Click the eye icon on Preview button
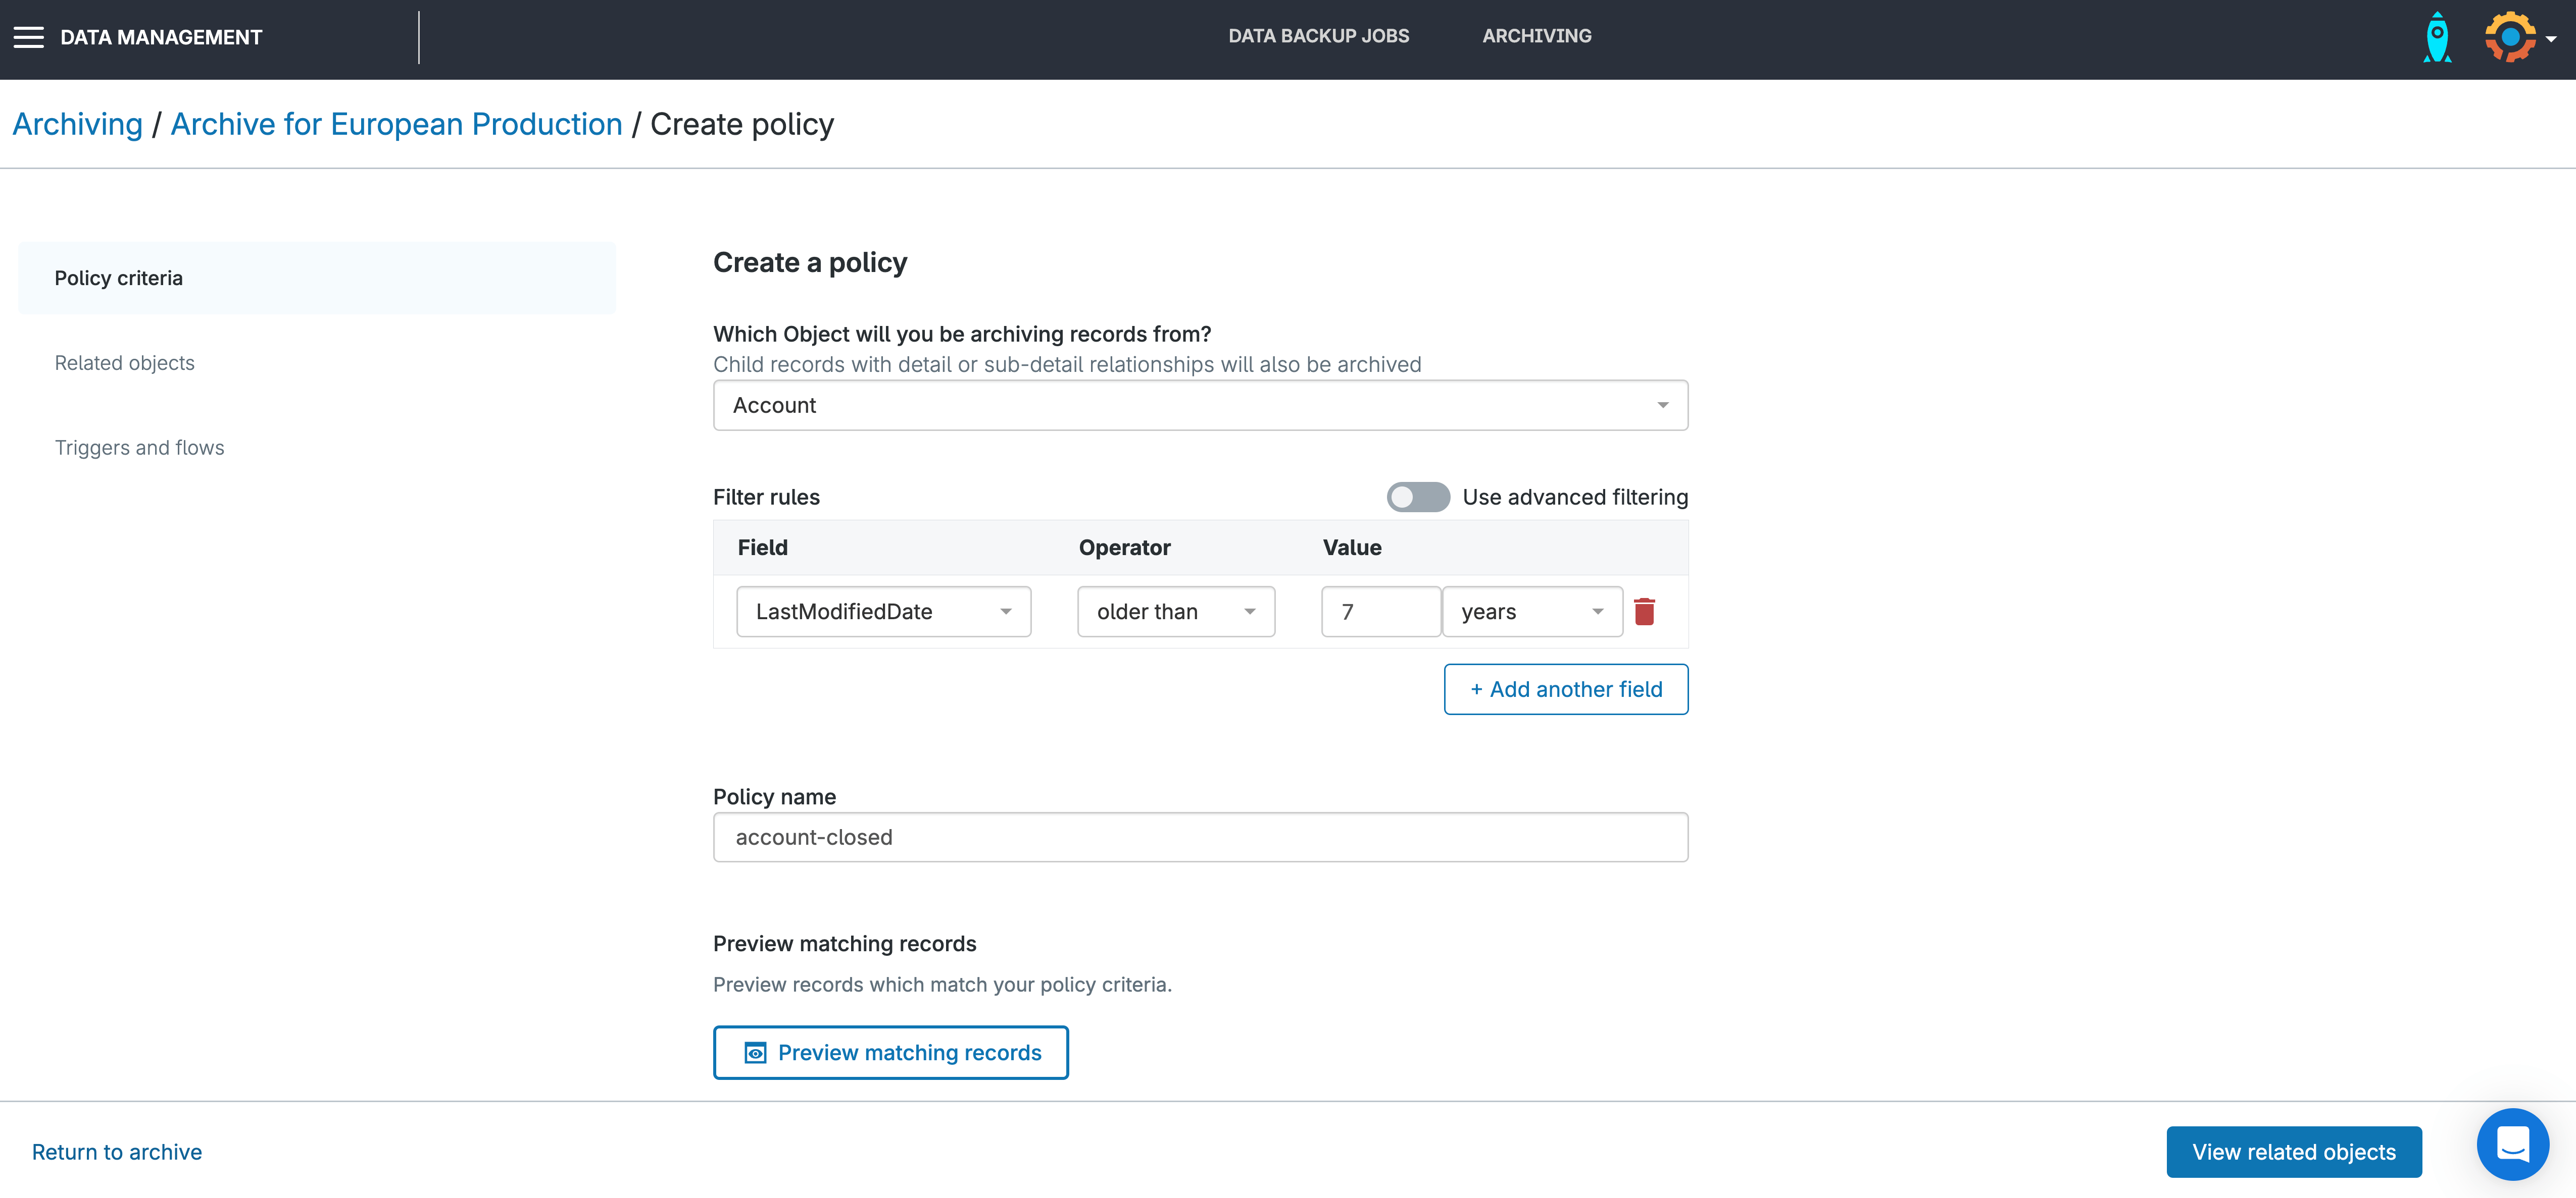This screenshot has width=2576, height=1198. click(x=756, y=1052)
